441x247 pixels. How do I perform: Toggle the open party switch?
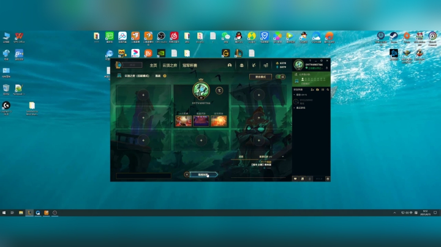[281, 76]
